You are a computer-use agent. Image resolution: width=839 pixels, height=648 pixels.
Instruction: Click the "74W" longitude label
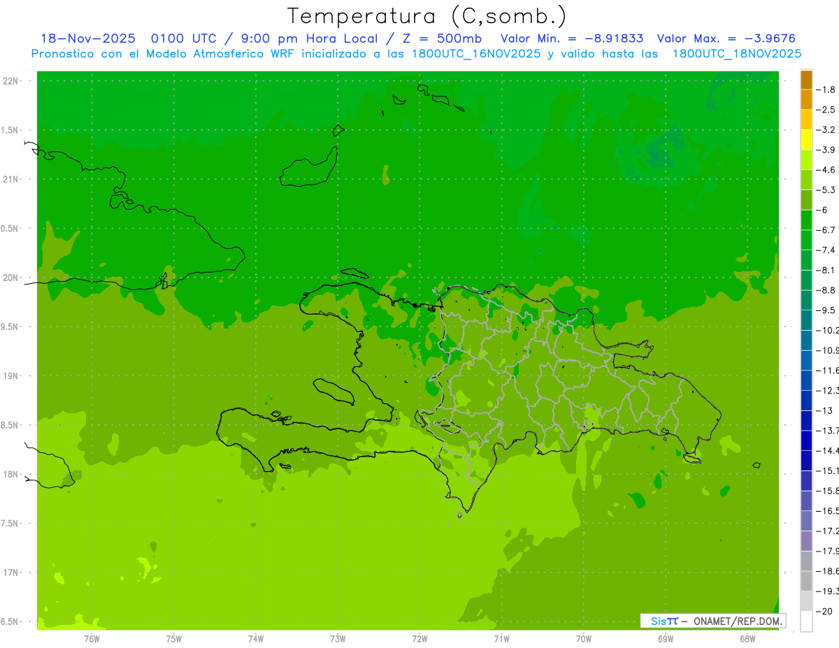click(255, 638)
